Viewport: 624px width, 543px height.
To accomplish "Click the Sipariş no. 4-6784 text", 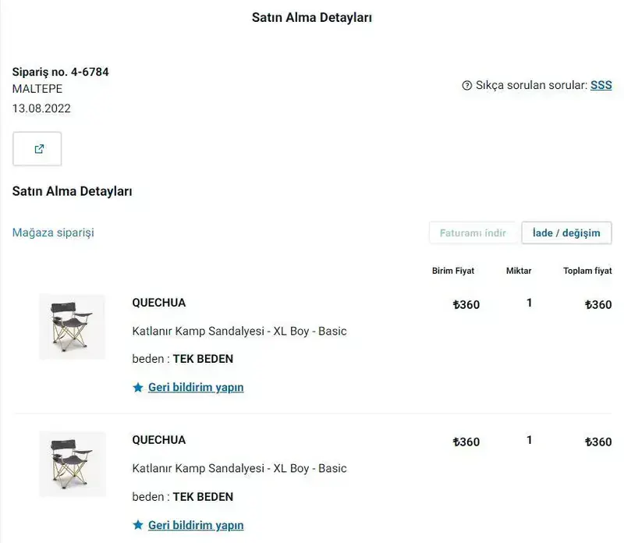I will [61, 72].
